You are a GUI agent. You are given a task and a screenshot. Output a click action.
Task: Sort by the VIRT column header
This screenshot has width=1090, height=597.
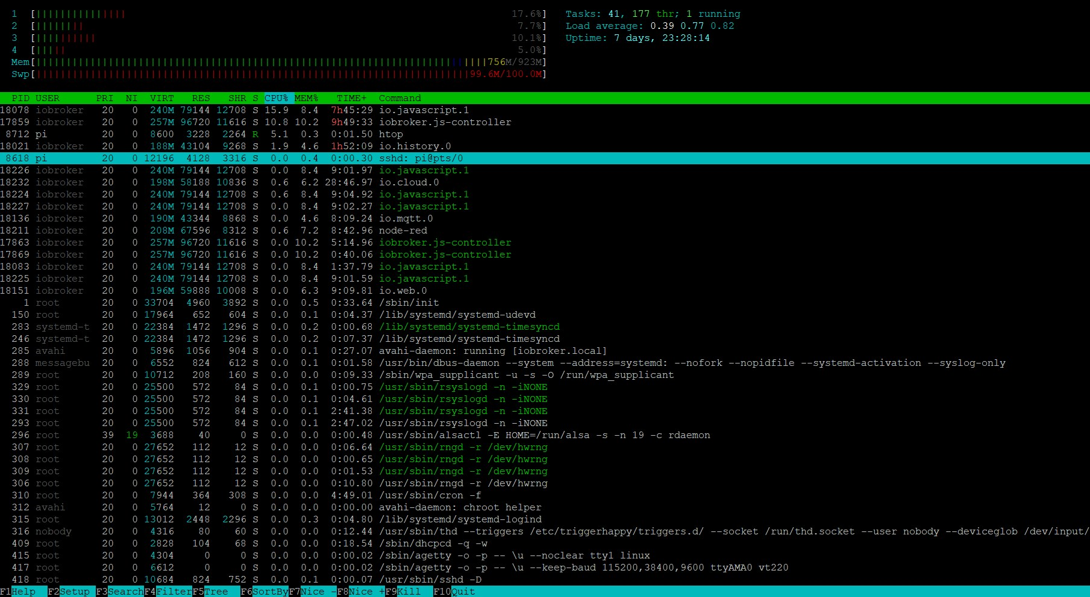tap(162, 98)
